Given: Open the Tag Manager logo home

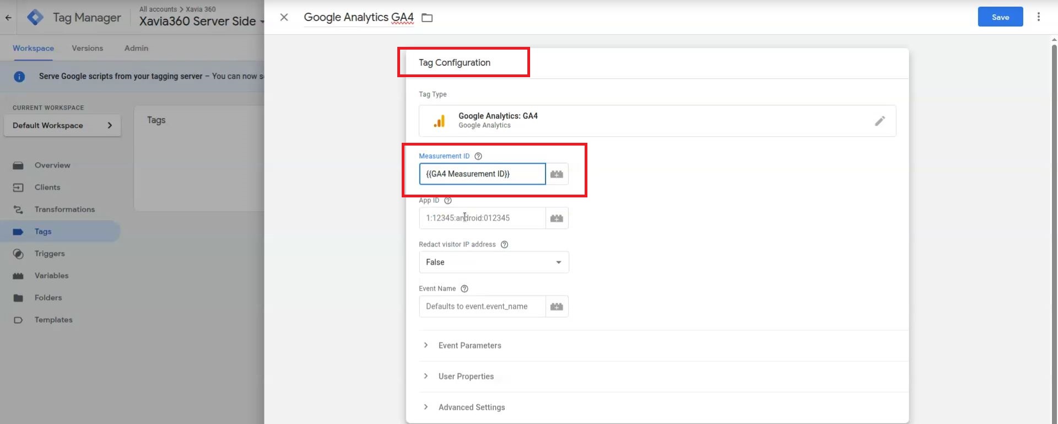Looking at the screenshot, I should [x=35, y=18].
